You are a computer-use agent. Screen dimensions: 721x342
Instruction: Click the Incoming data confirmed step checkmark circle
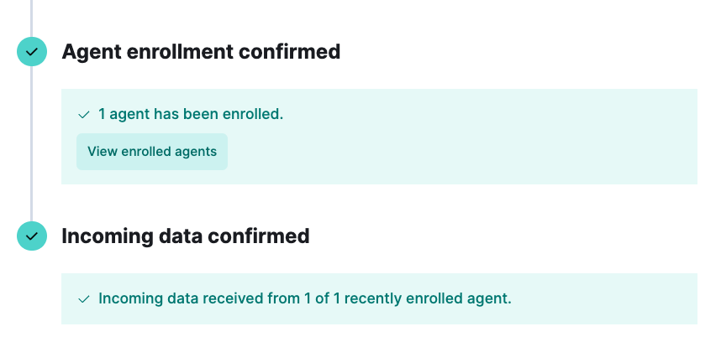tap(31, 236)
